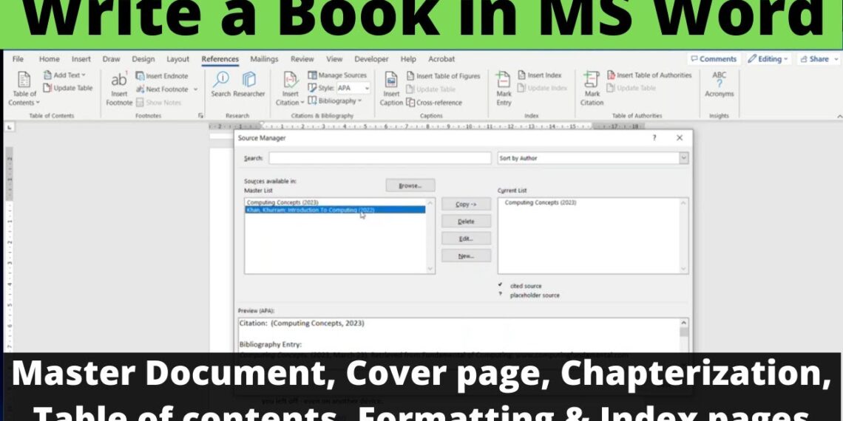The height and width of the screenshot is (421, 843).
Task: Click the Master List scrollbar
Action: coord(430,236)
